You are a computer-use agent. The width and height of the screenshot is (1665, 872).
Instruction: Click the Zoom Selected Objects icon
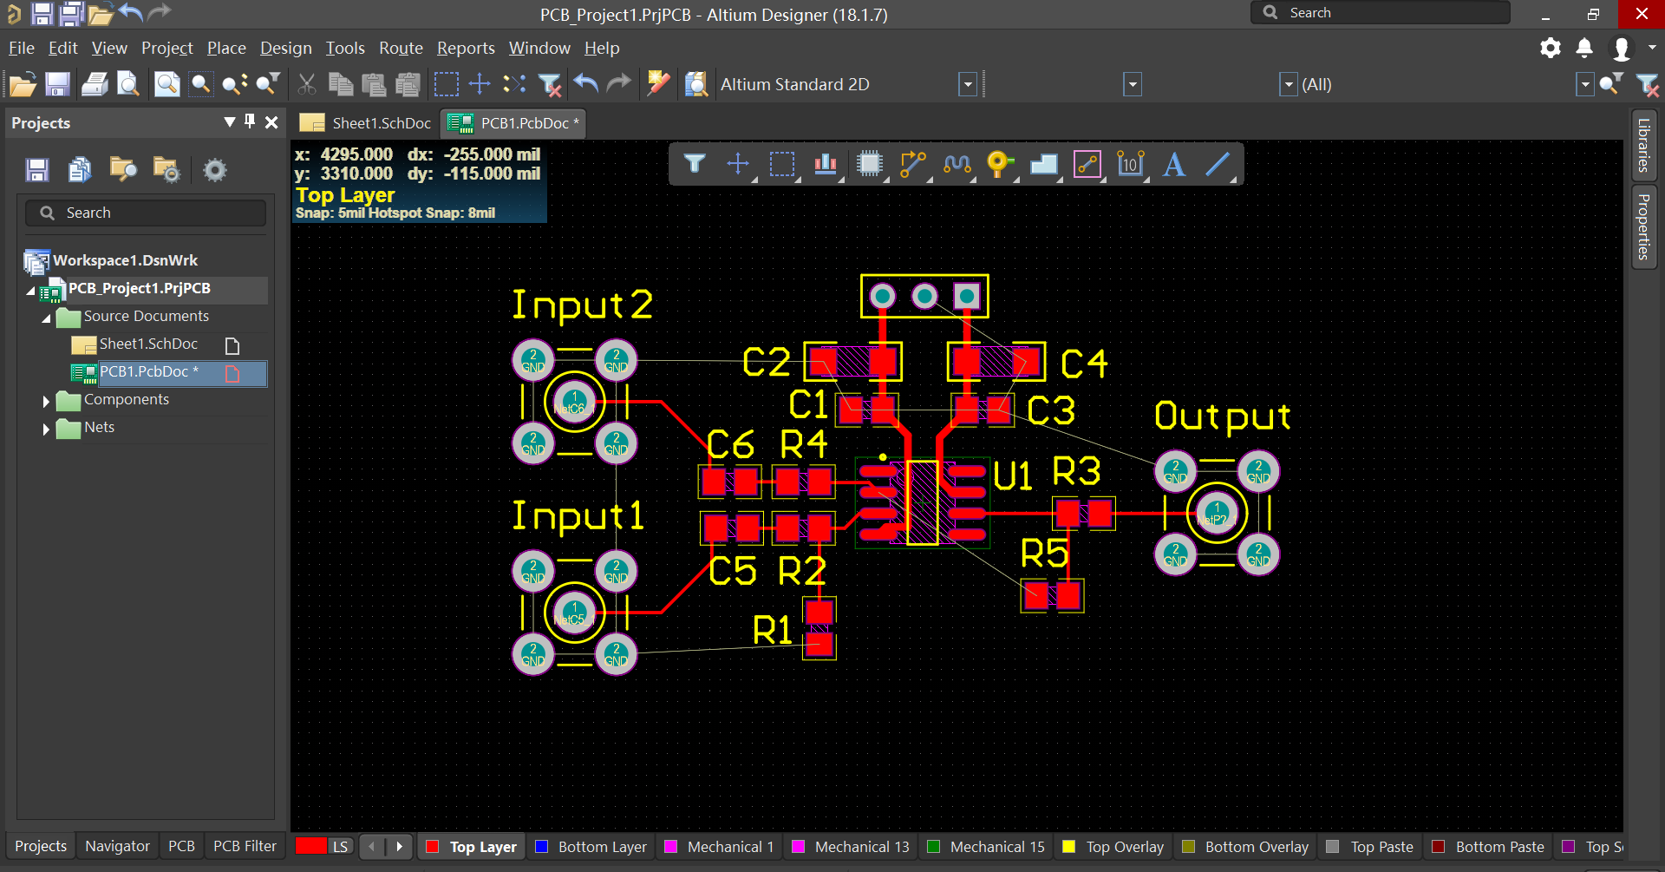pyautogui.click(x=234, y=84)
